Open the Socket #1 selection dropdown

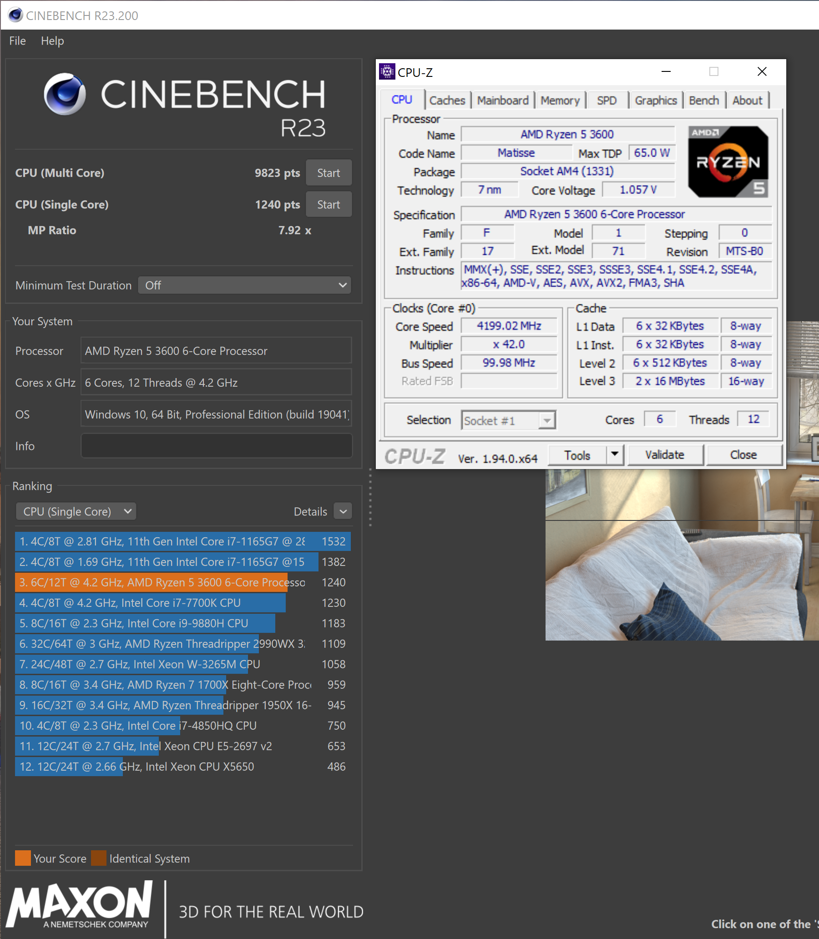tap(508, 420)
